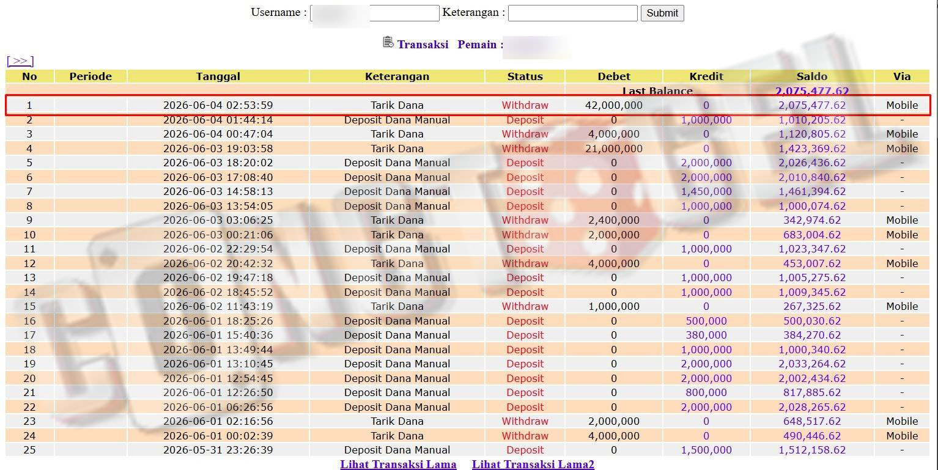Image resolution: width=938 pixels, height=470 pixels.
Task: Select the date 2026-06-04 00:47:04
Action: [x=218, y=134]
